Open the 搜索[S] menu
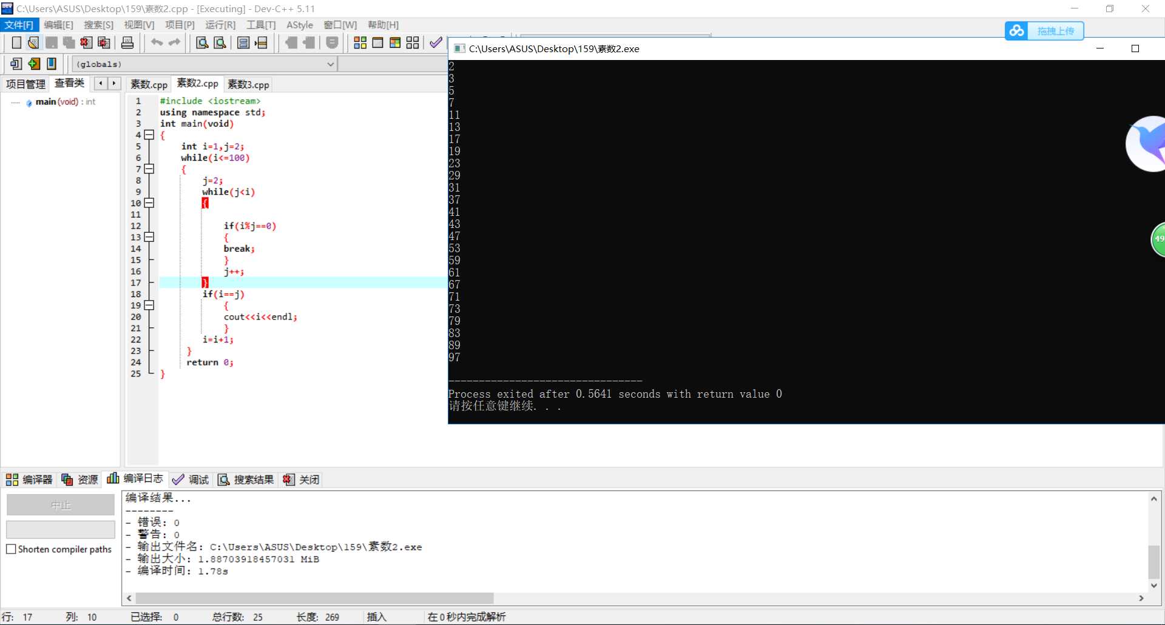This screenshot has width=1165, height=625. click(98, 25)
